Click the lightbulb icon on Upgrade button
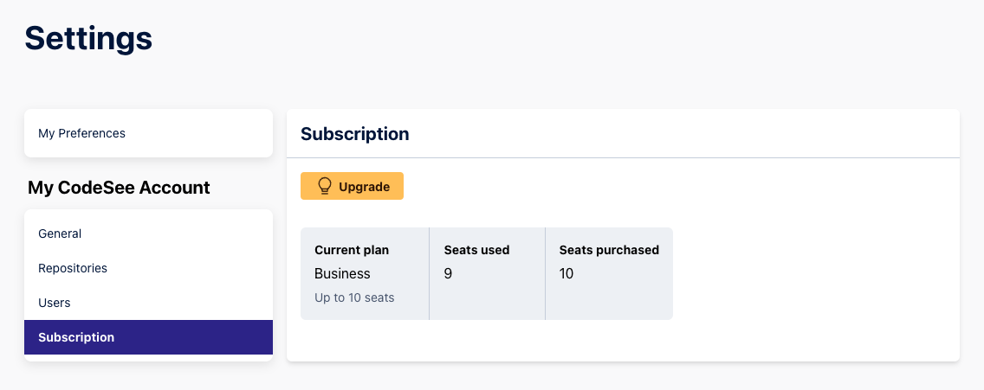 tap(325, 186)
